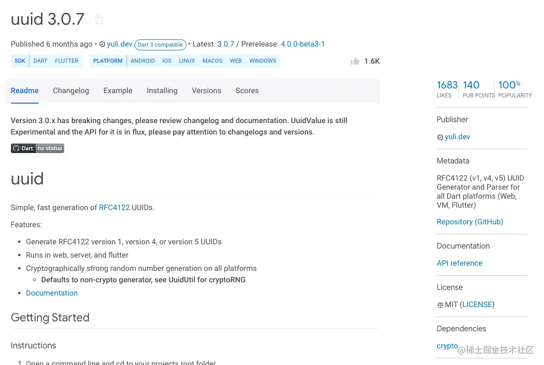Follow the RFC4122 link in the description

click(x=114, y=208)
